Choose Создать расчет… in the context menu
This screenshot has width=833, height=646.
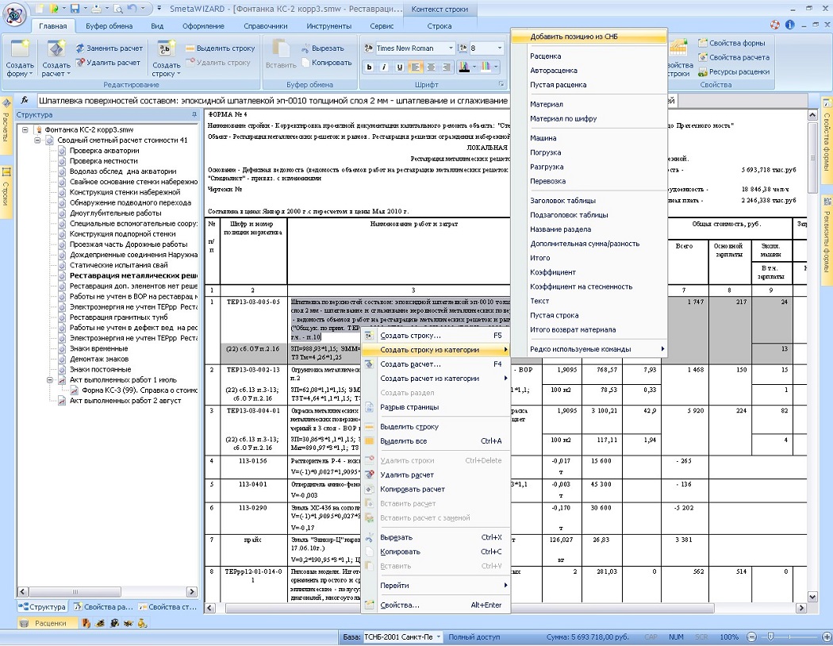point(435,364)
